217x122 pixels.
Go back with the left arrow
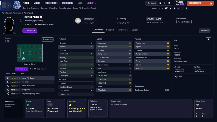4,5
